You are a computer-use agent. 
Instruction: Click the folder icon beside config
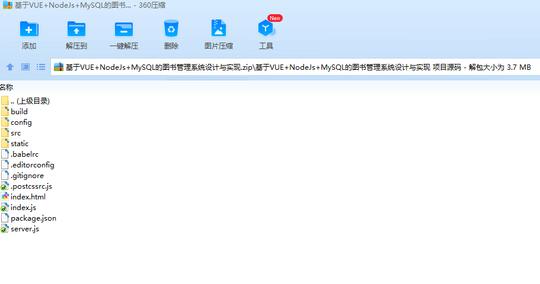click(x=5, y=122)
